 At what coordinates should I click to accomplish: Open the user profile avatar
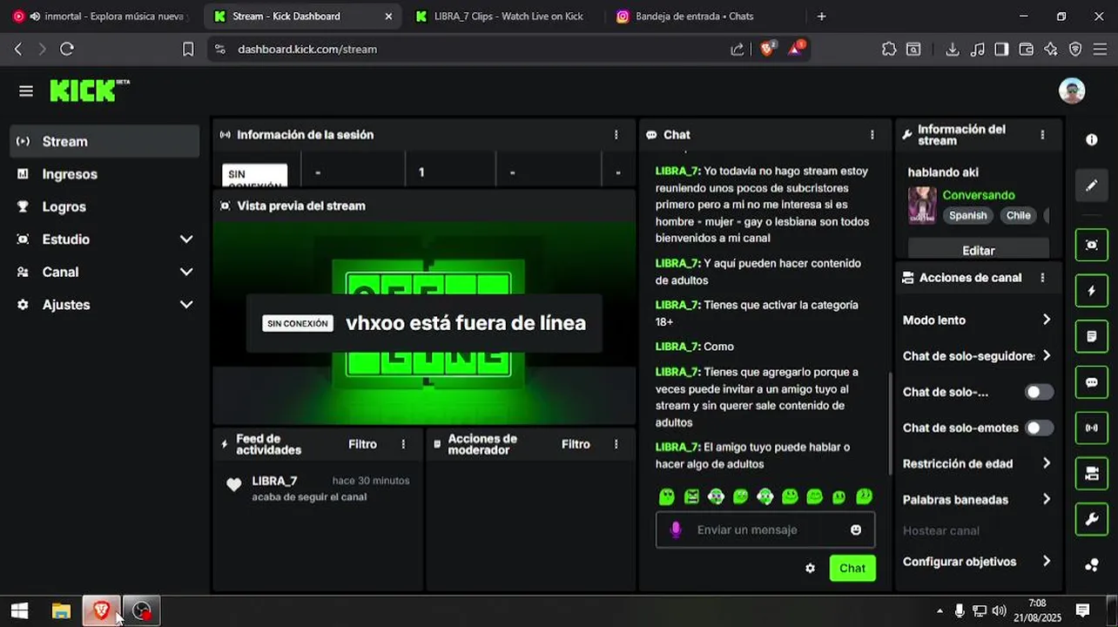pyautogui.click(x=1072, y=91)
